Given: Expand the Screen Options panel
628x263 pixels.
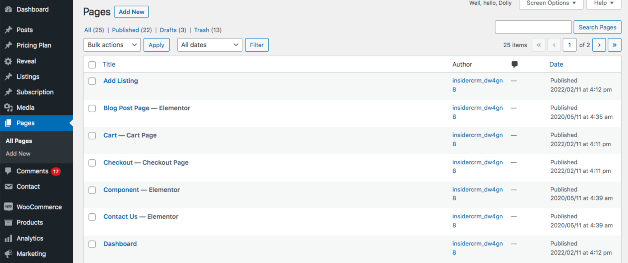Looking at the screenshot, I should [551, 4].
